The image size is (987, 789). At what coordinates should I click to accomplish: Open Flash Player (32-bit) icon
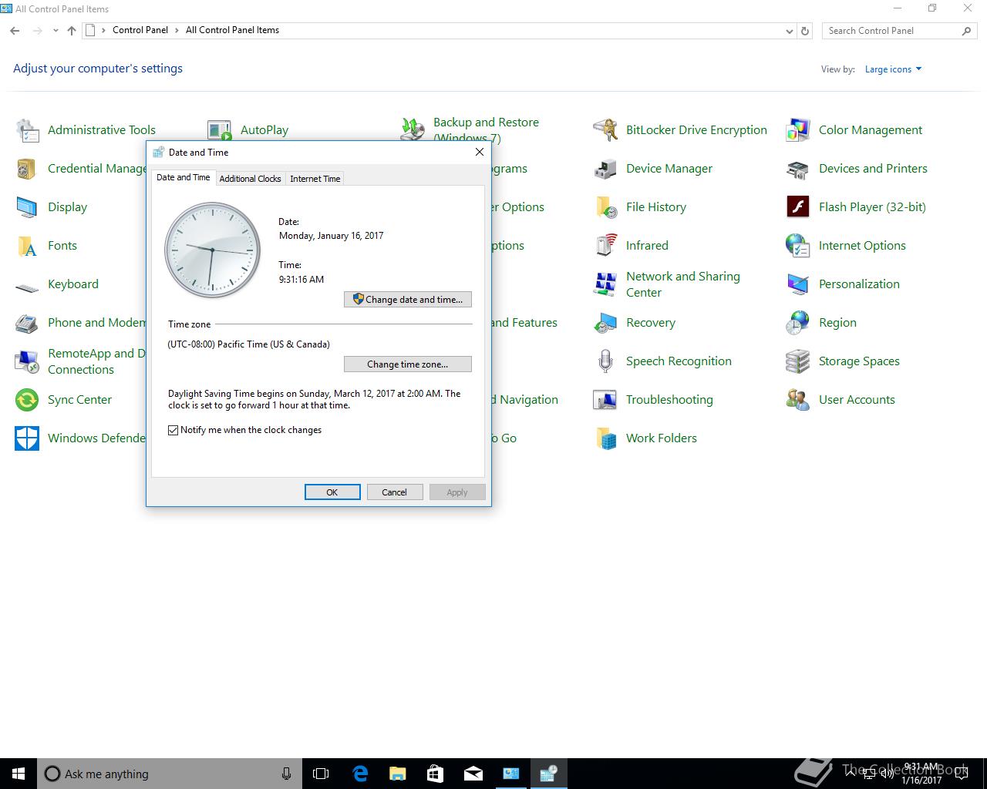pos(798,207)
